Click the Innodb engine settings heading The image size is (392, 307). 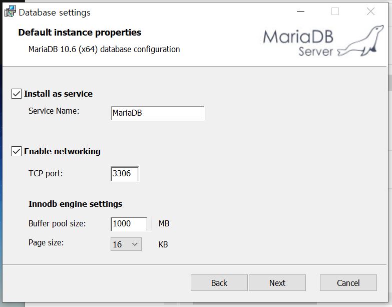coord(75,204)
